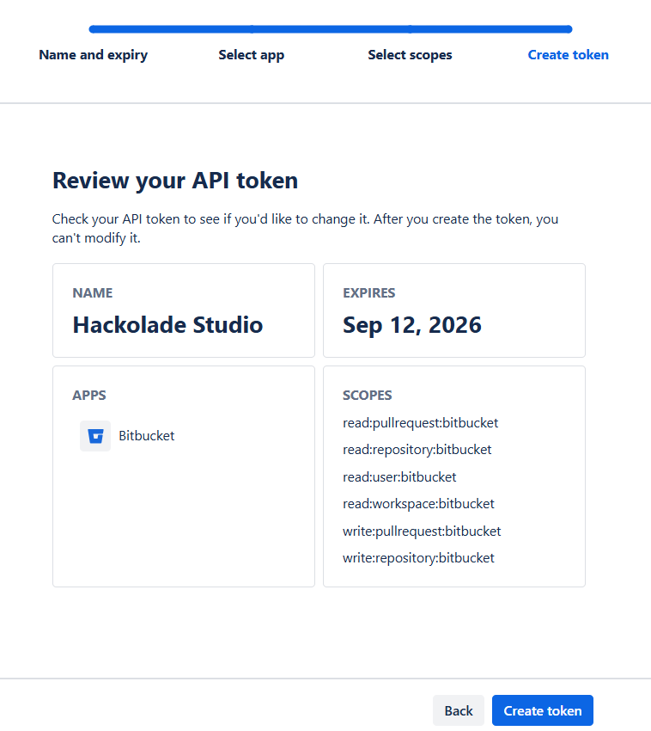The width and height of the screenshot is (651, 731).
Task: Click the 'Create token' step label
Action: [568, 55]
